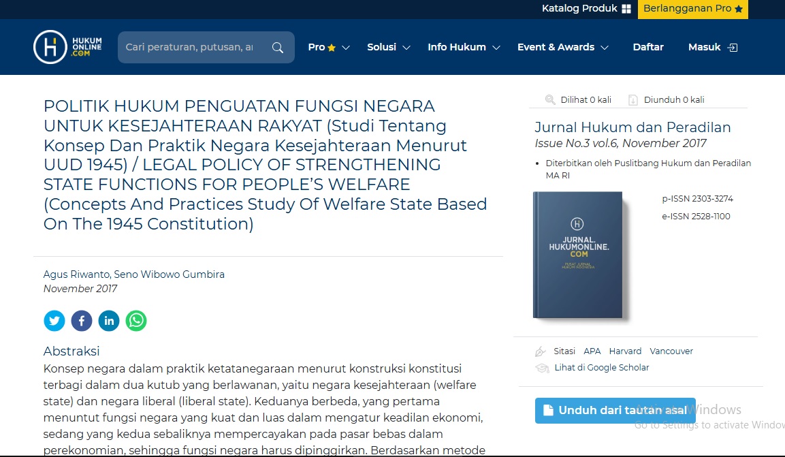Image resolution: width=785 pixels, height=457 pixels.
Task: Select the APA citation format
Action: 592,351
